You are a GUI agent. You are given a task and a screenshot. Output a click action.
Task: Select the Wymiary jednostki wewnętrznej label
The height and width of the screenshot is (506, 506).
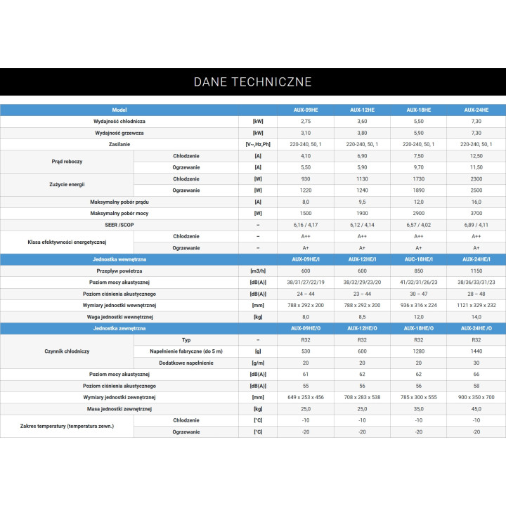tap(119, 305)
